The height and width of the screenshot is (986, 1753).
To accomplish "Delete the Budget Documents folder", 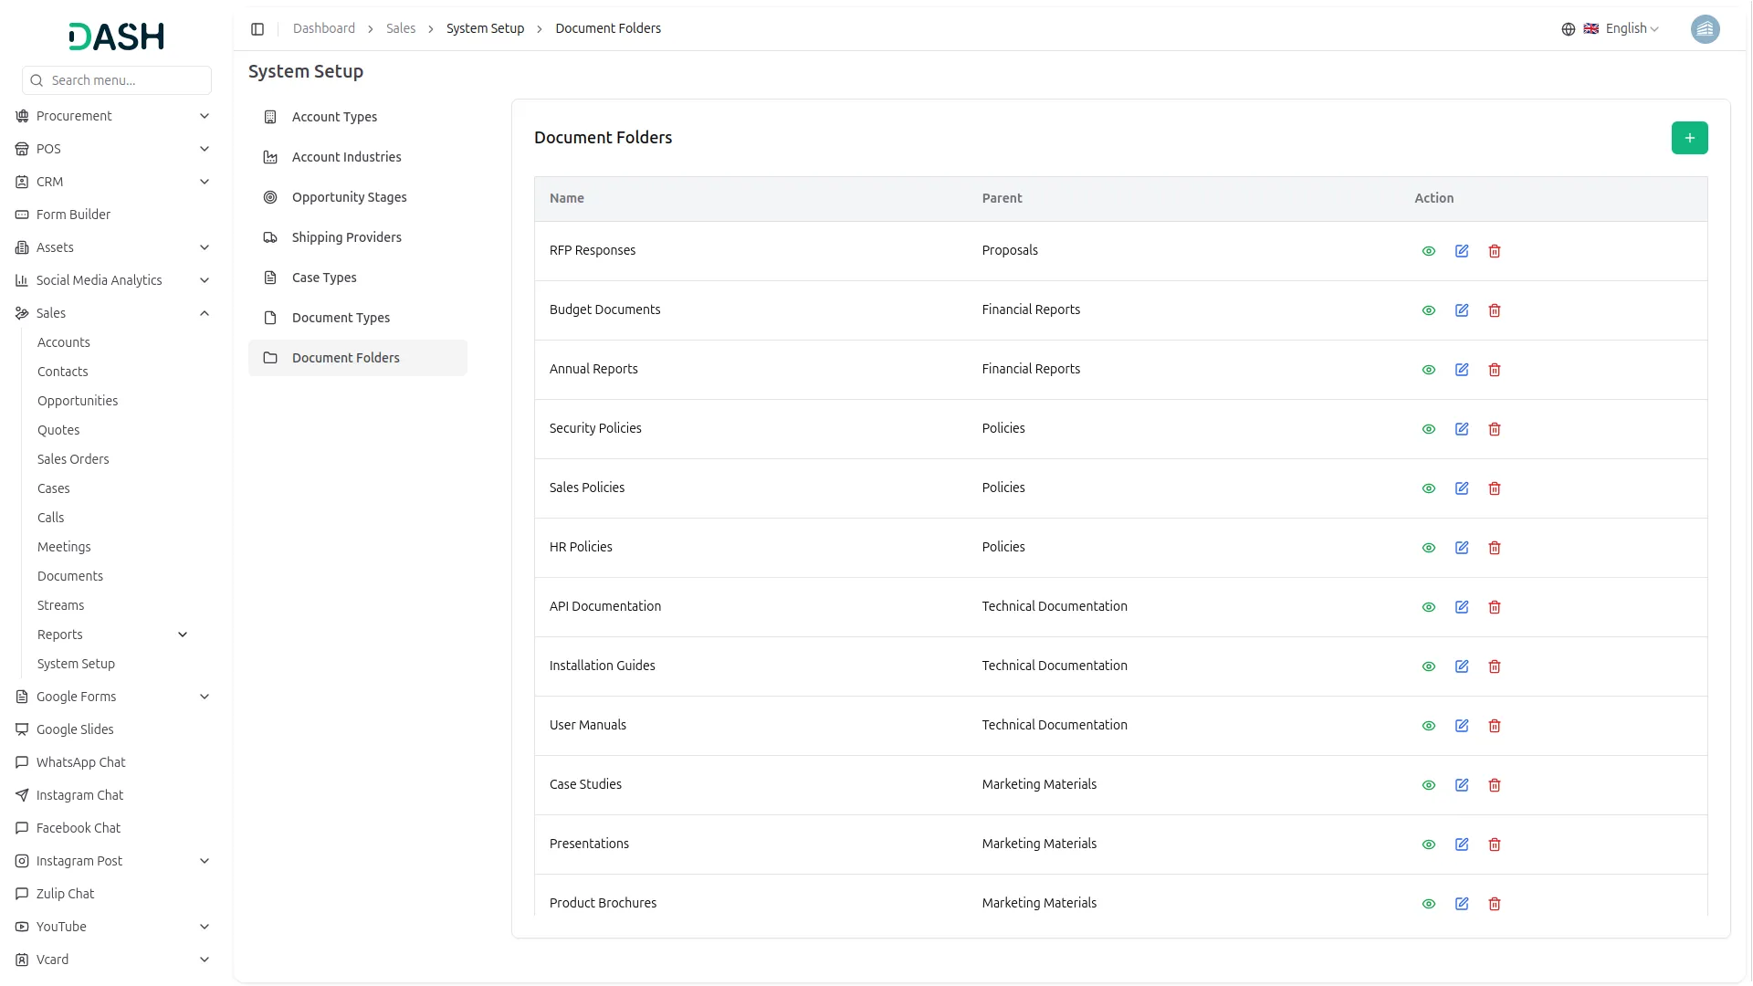I will 1495,310.
